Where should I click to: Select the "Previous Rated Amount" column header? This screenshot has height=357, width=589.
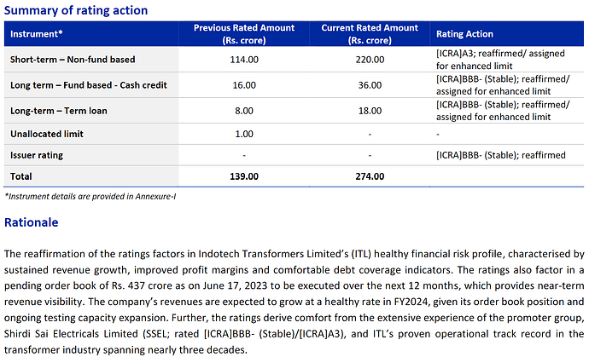244,34
